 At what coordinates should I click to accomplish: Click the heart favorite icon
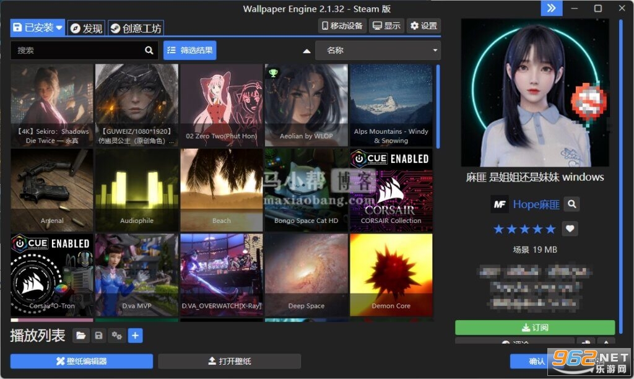coord(570,229)
